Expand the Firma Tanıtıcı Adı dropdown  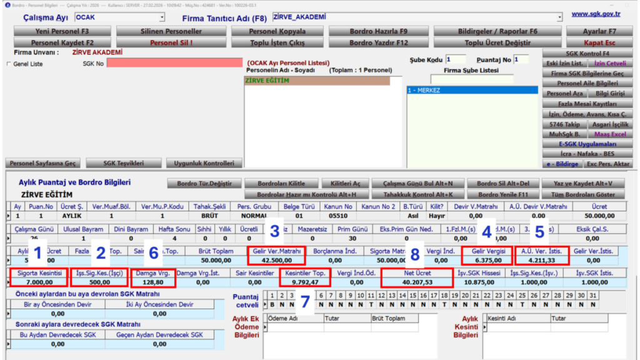pyautogui.click(x=559, y=17)
